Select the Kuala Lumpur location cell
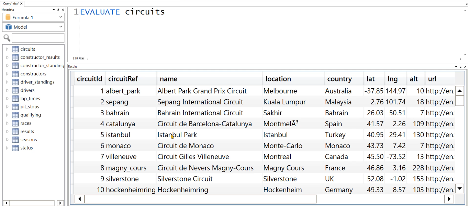The width and height of the screenshot is (468, 206). click(293, 102)
